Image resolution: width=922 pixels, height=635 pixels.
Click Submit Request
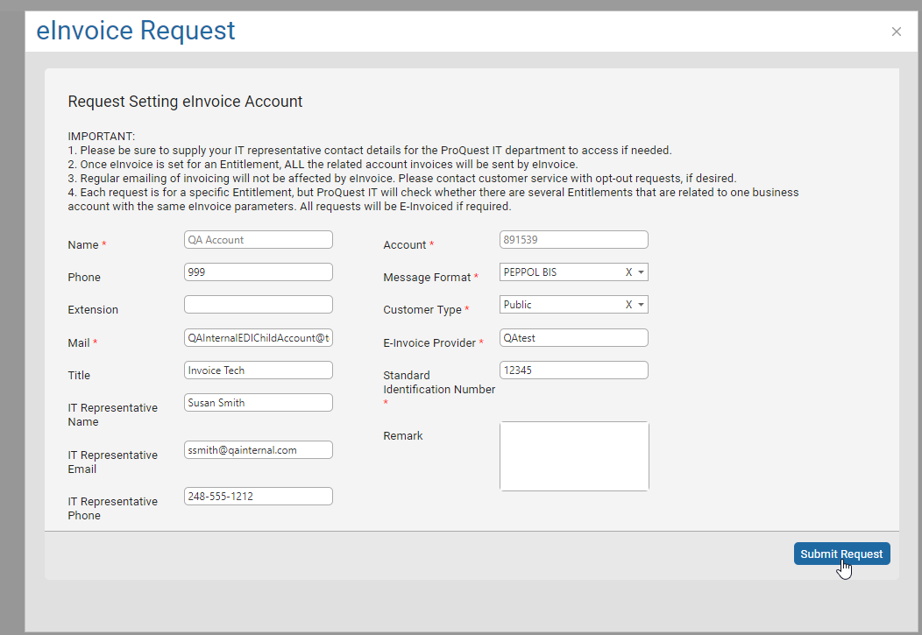coord(841,554)
